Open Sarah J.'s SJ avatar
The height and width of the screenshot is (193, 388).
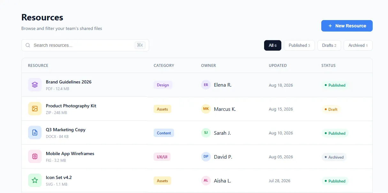pyautogui.click(x=206, y=133)
